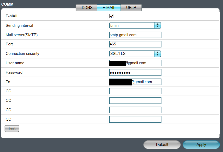Select the Password field
223x152 pixels.
pos(135,72)
